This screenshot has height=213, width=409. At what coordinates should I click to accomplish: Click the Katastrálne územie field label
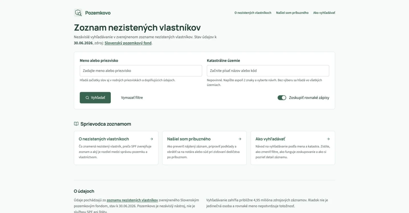click(x=223, y=61)
